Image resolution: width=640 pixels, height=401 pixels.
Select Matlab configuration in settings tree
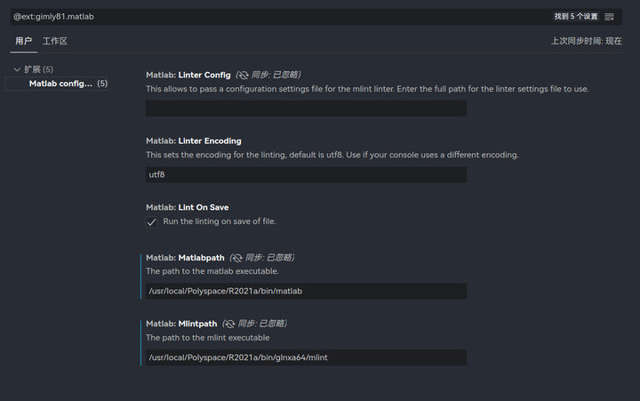coord(60,84)
